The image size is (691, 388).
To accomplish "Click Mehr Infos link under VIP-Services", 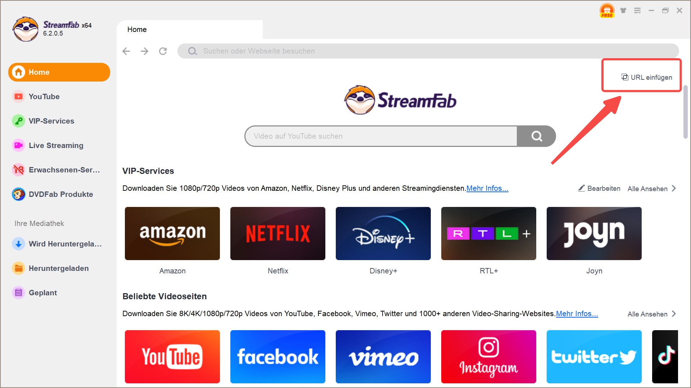I will [x=487, y=188].
